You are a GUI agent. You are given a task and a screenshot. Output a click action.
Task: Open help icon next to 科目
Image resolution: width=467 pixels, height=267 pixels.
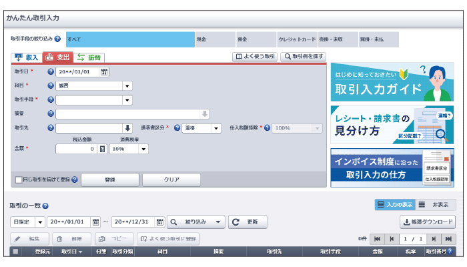[51, 85]
